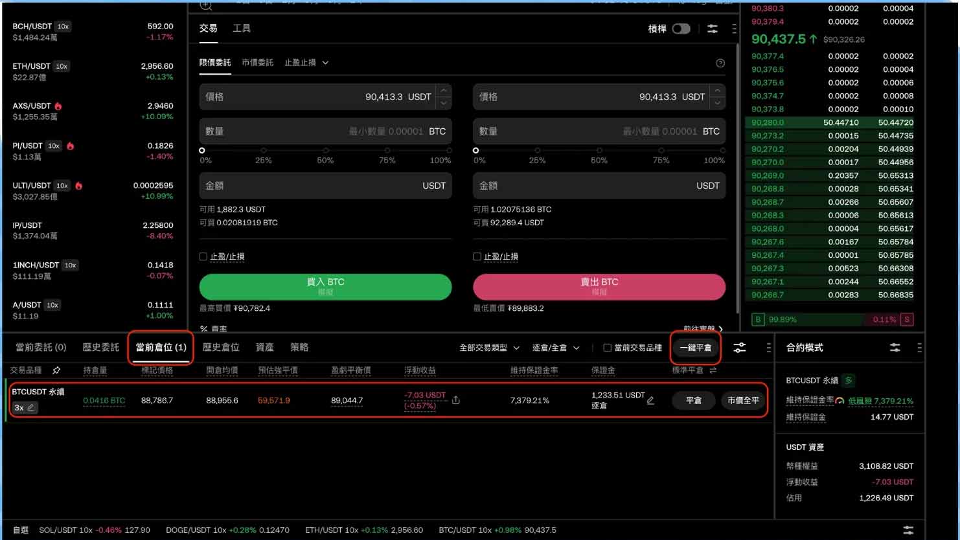Increase the buy price with up arrow
The image size is (960, 540).
[x=444, y=91]
